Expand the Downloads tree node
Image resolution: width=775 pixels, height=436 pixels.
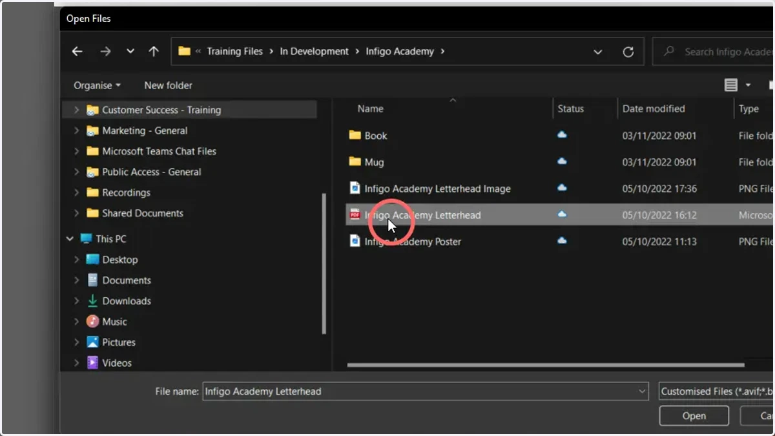pyautogui.click(x=76, y=301)
